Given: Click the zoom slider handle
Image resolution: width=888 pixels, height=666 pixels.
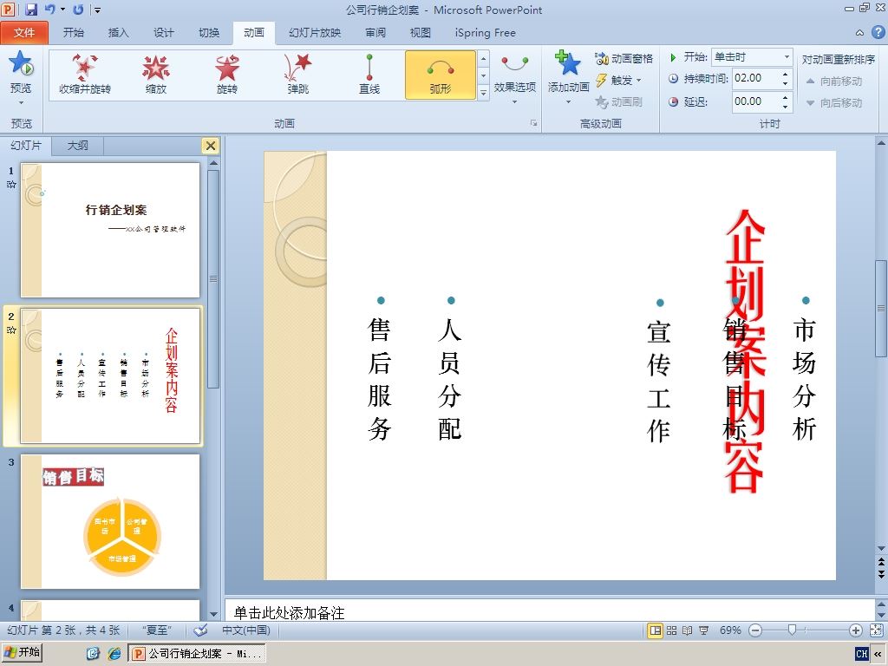Looking at the screenshot, I should coord(793,630).
